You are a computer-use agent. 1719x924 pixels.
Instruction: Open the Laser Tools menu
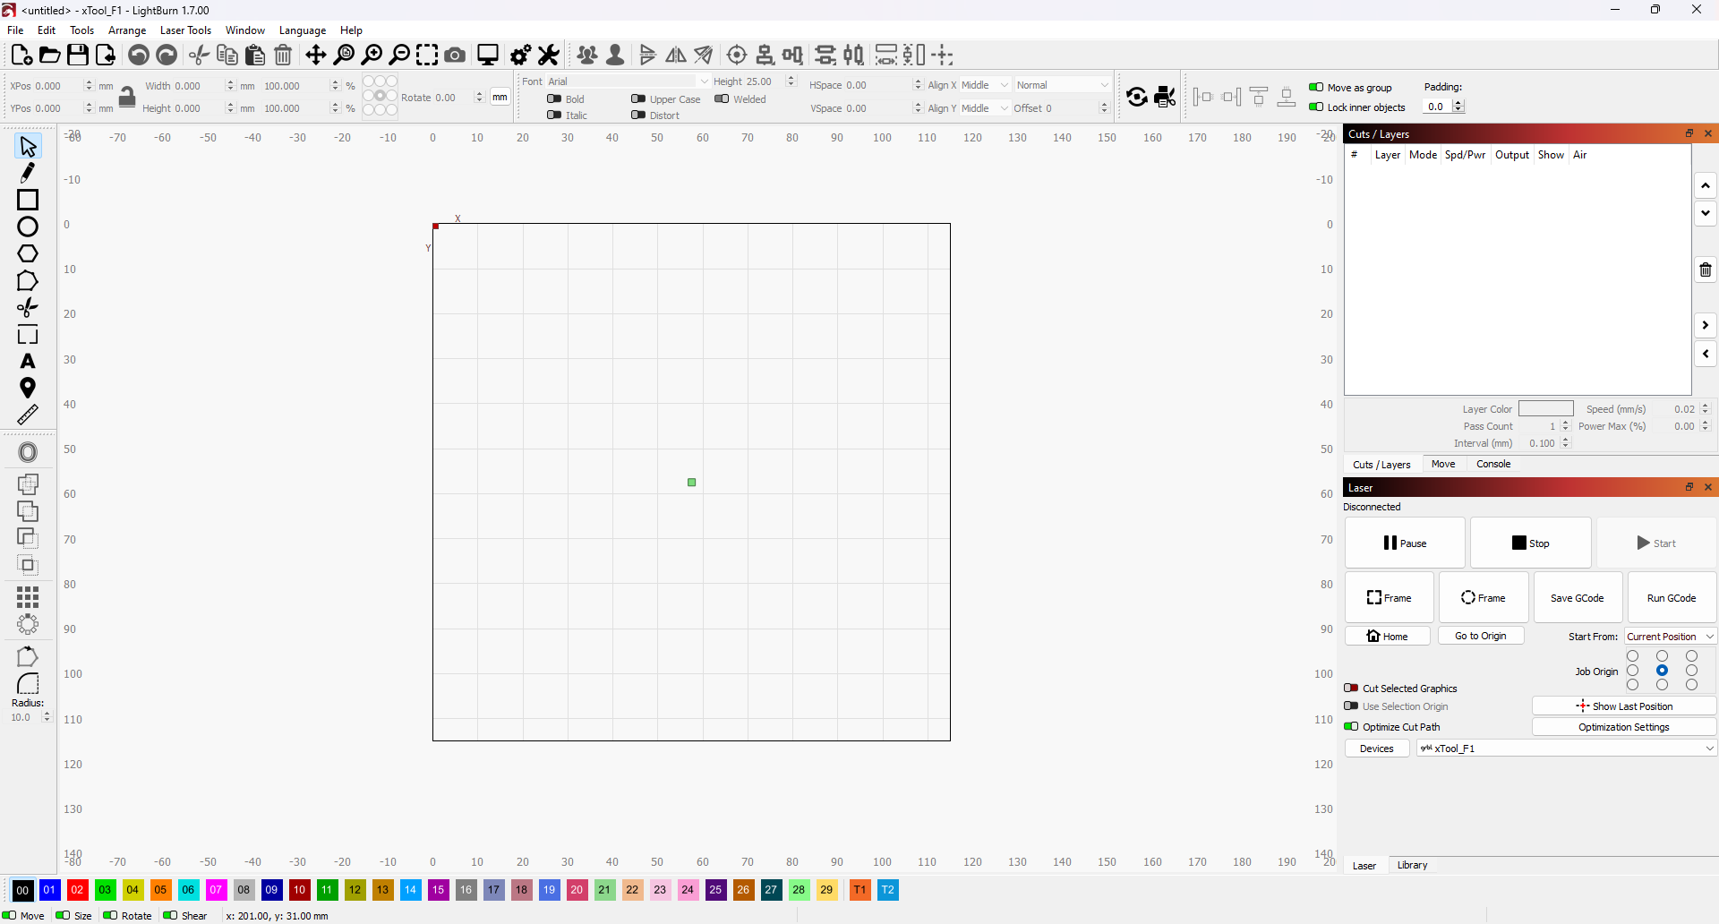tap(185, 30)
